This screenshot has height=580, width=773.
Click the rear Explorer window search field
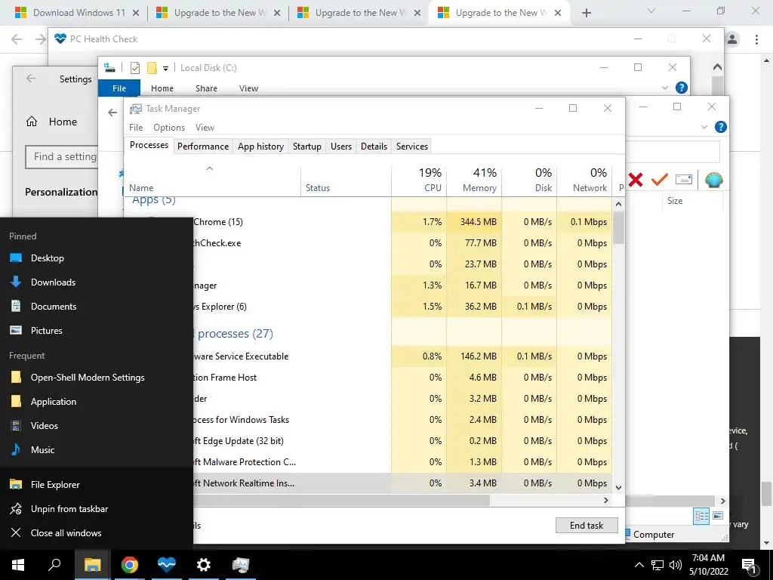(x=673, y=153)
